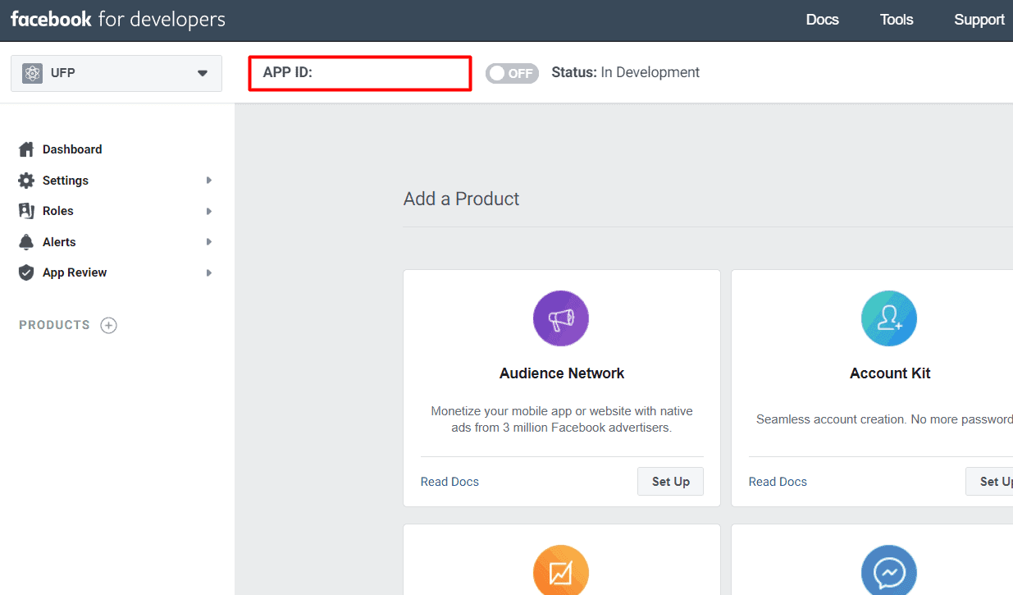Select Settings in the sidebar
Screen dimensions: 1013x595
pos(66,181)
